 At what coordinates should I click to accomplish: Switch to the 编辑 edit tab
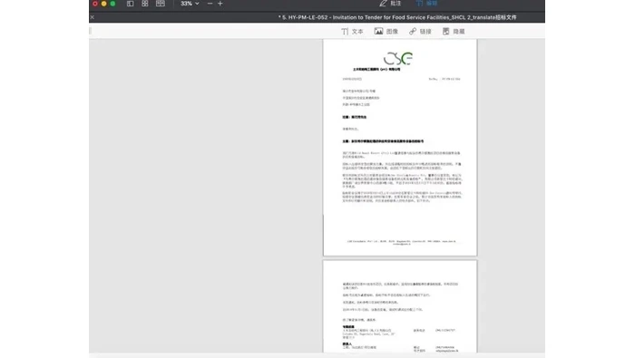(x=427, y=4)
